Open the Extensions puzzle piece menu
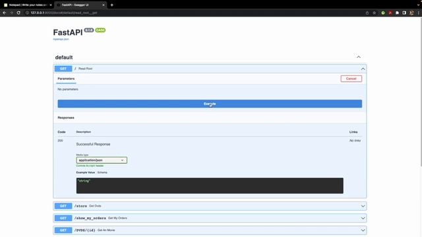 point(397,13)
